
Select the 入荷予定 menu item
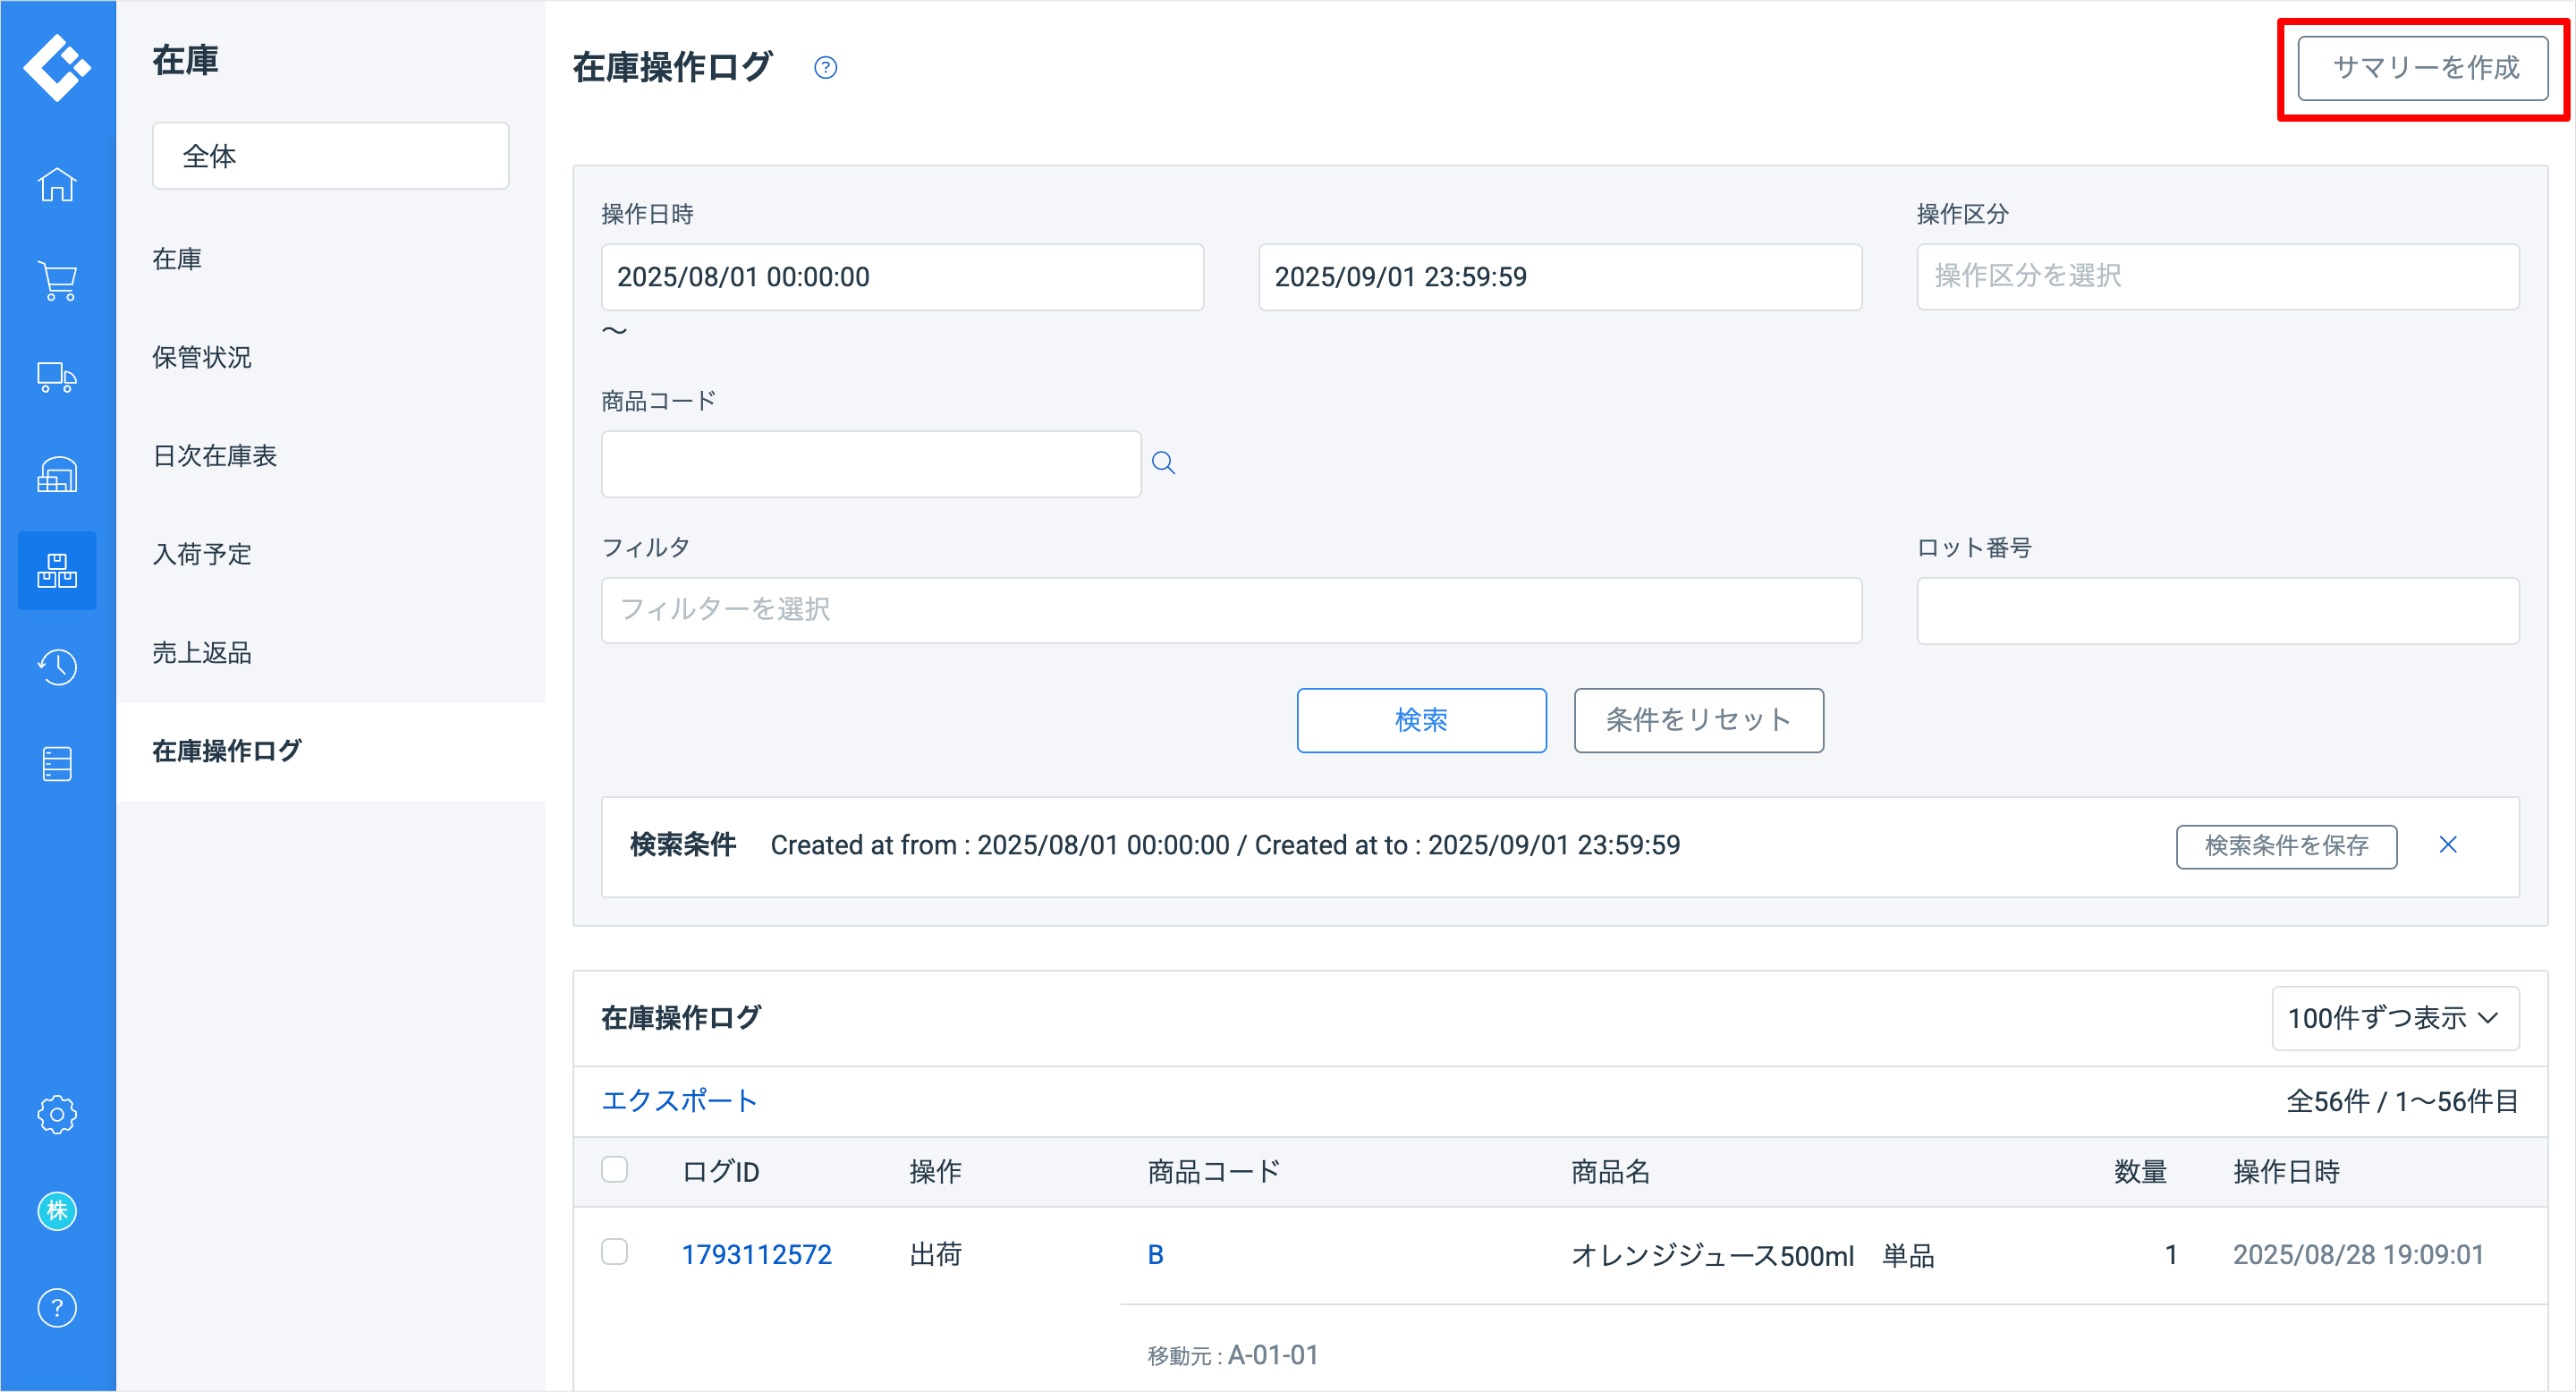coord(202,554)
